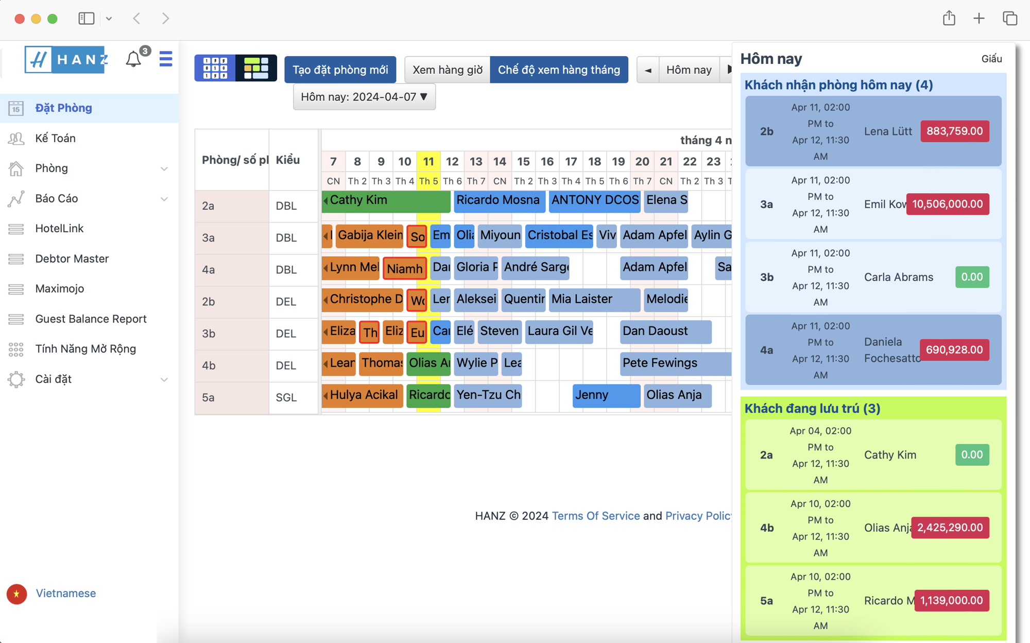The width and height of the screenshot is (1030, 643).
Task: Open notifications via the bell icon
Action: coord(133,58)
